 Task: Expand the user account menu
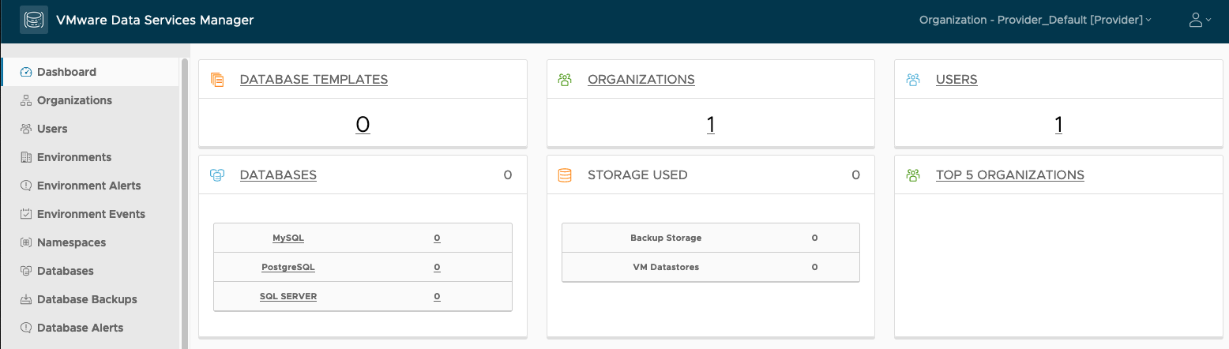tap(1200, 21)
